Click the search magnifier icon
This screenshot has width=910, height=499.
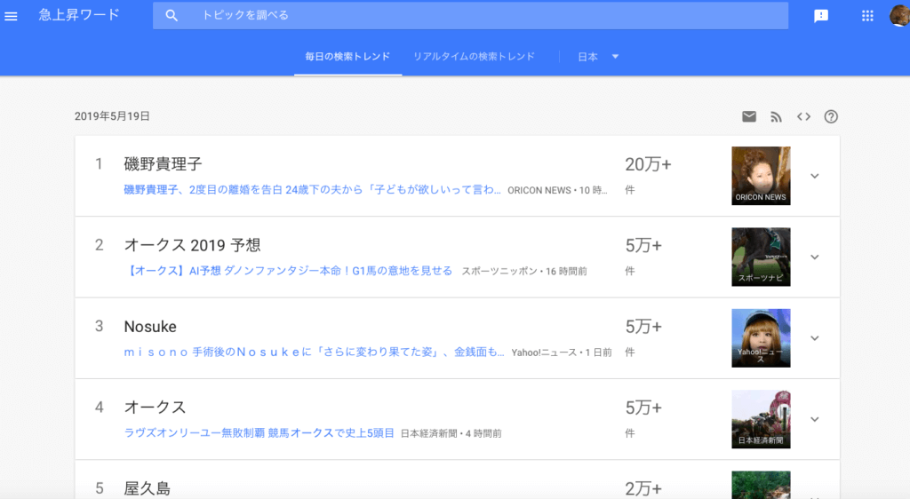pyautogui.click(x=172, y=16)
